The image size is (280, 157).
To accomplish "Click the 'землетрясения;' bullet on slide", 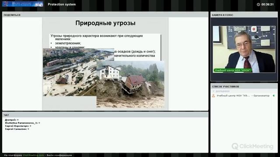I will [x=68, y=43].
